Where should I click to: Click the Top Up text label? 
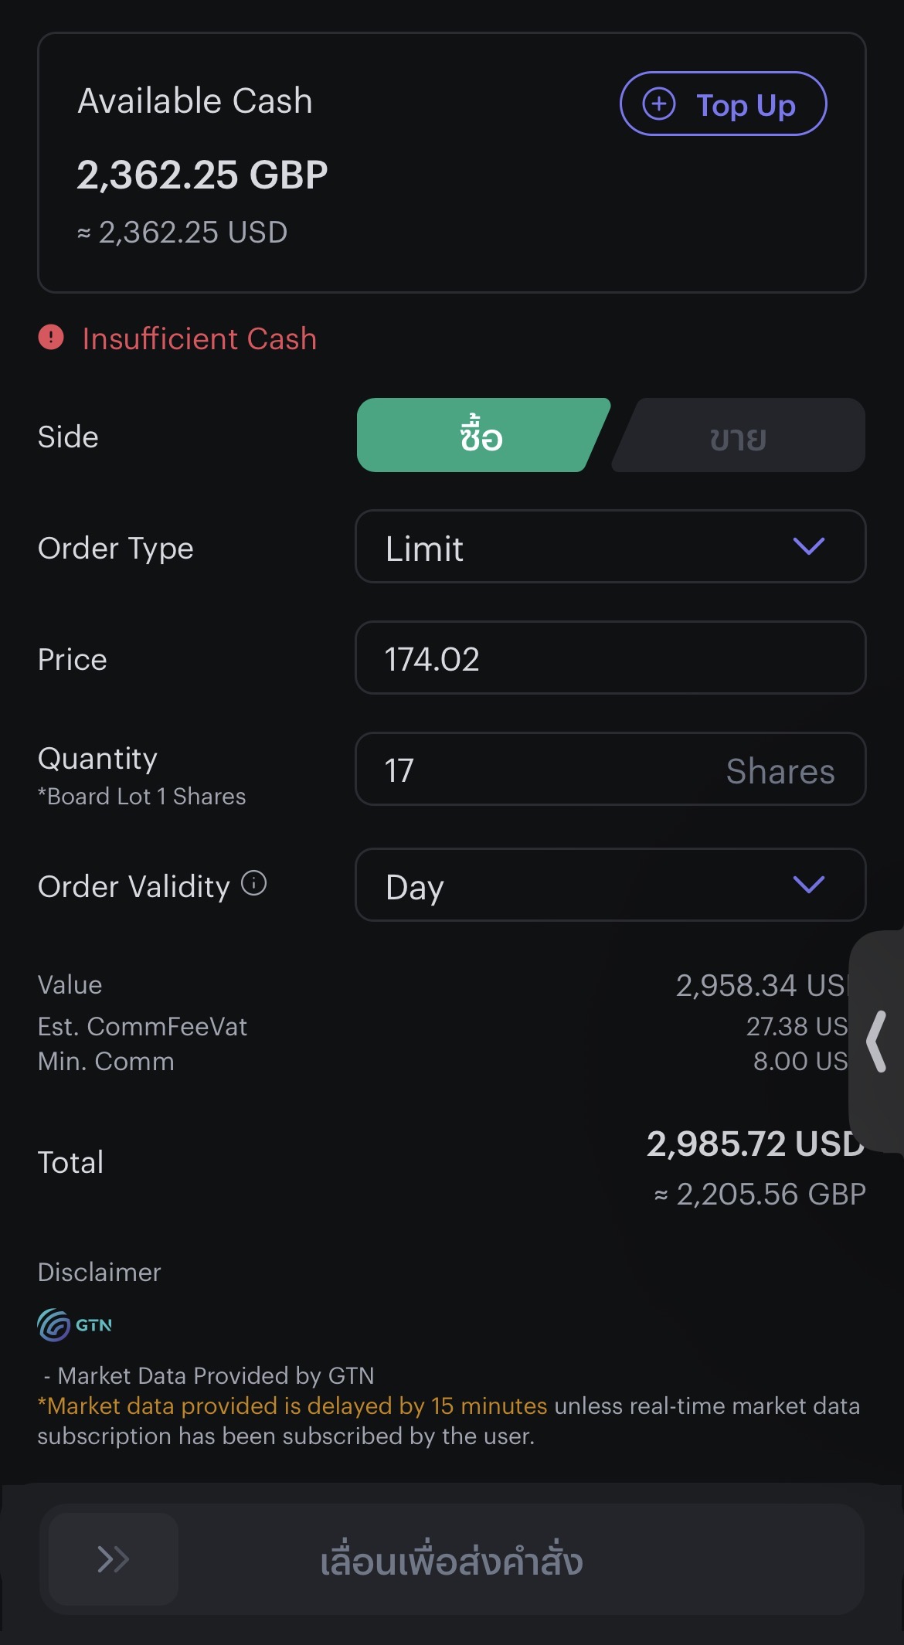[746, 105]
